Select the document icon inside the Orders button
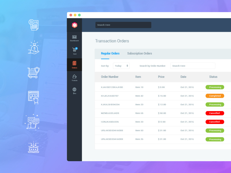Viewport: 231px width, 173px height. click(74, 63)
